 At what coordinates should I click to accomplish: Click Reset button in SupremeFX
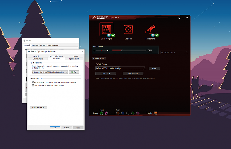tap(154, 69)
